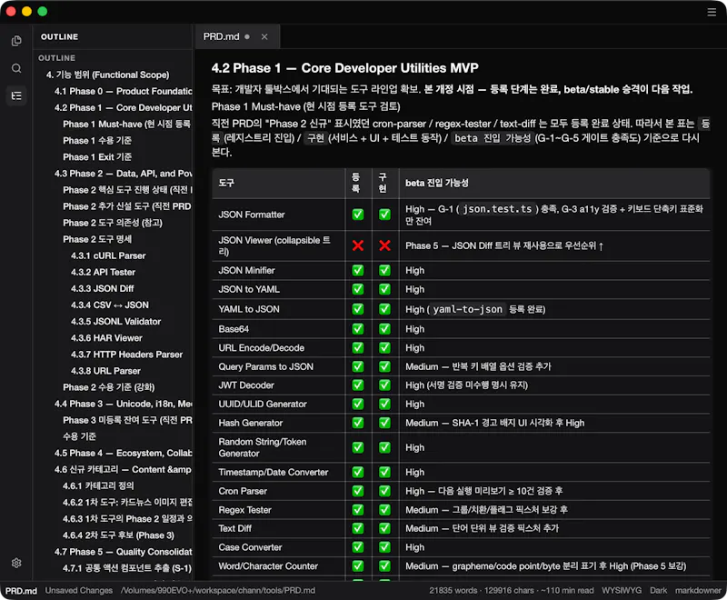Open Phase 2 도구 명세 outline item

point(97,239)
